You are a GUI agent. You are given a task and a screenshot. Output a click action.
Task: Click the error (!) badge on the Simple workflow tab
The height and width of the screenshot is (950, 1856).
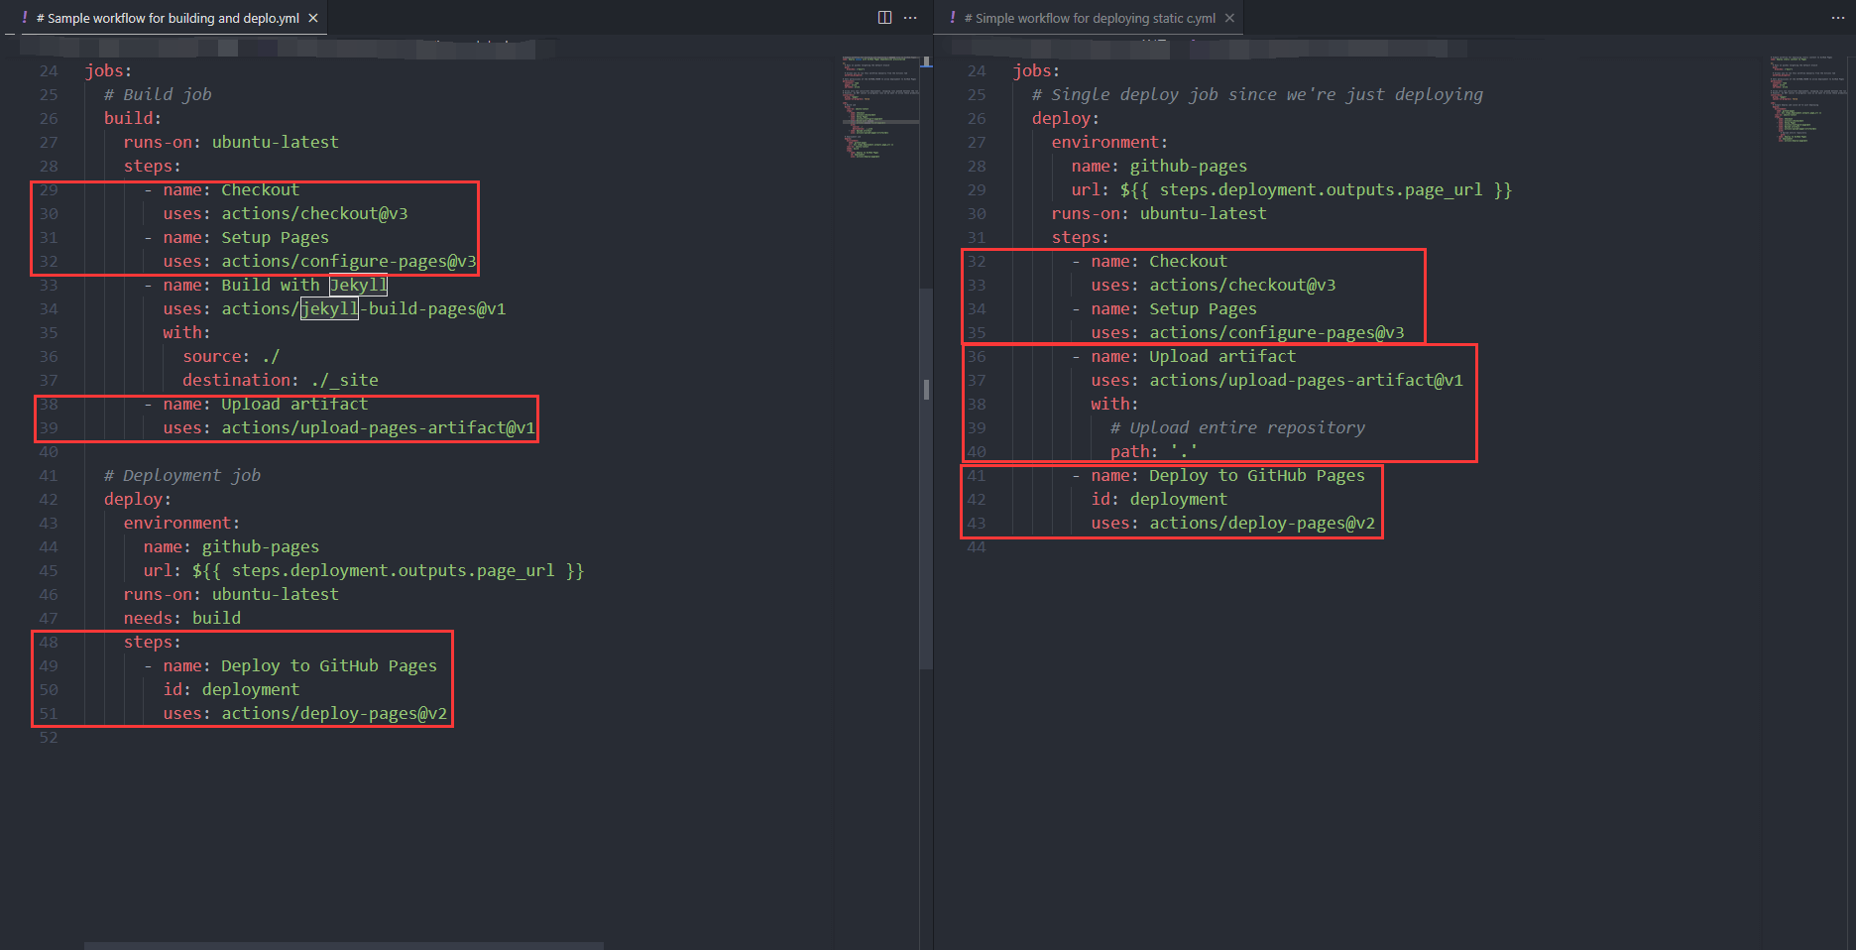pos(951,17)
